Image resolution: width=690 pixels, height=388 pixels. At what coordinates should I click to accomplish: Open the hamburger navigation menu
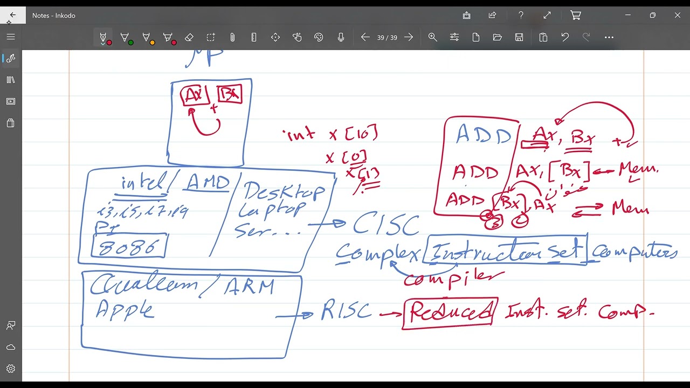11,37
